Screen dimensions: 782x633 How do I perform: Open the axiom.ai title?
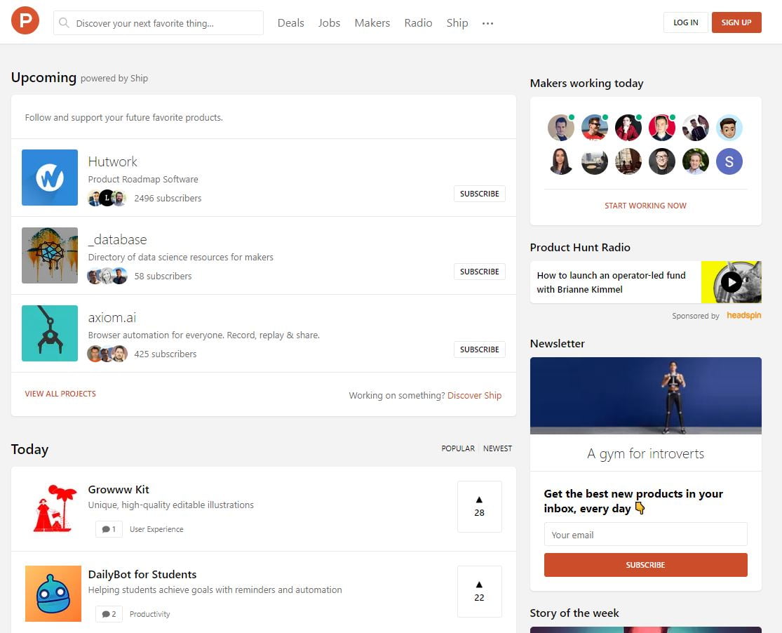click(112, 317)
